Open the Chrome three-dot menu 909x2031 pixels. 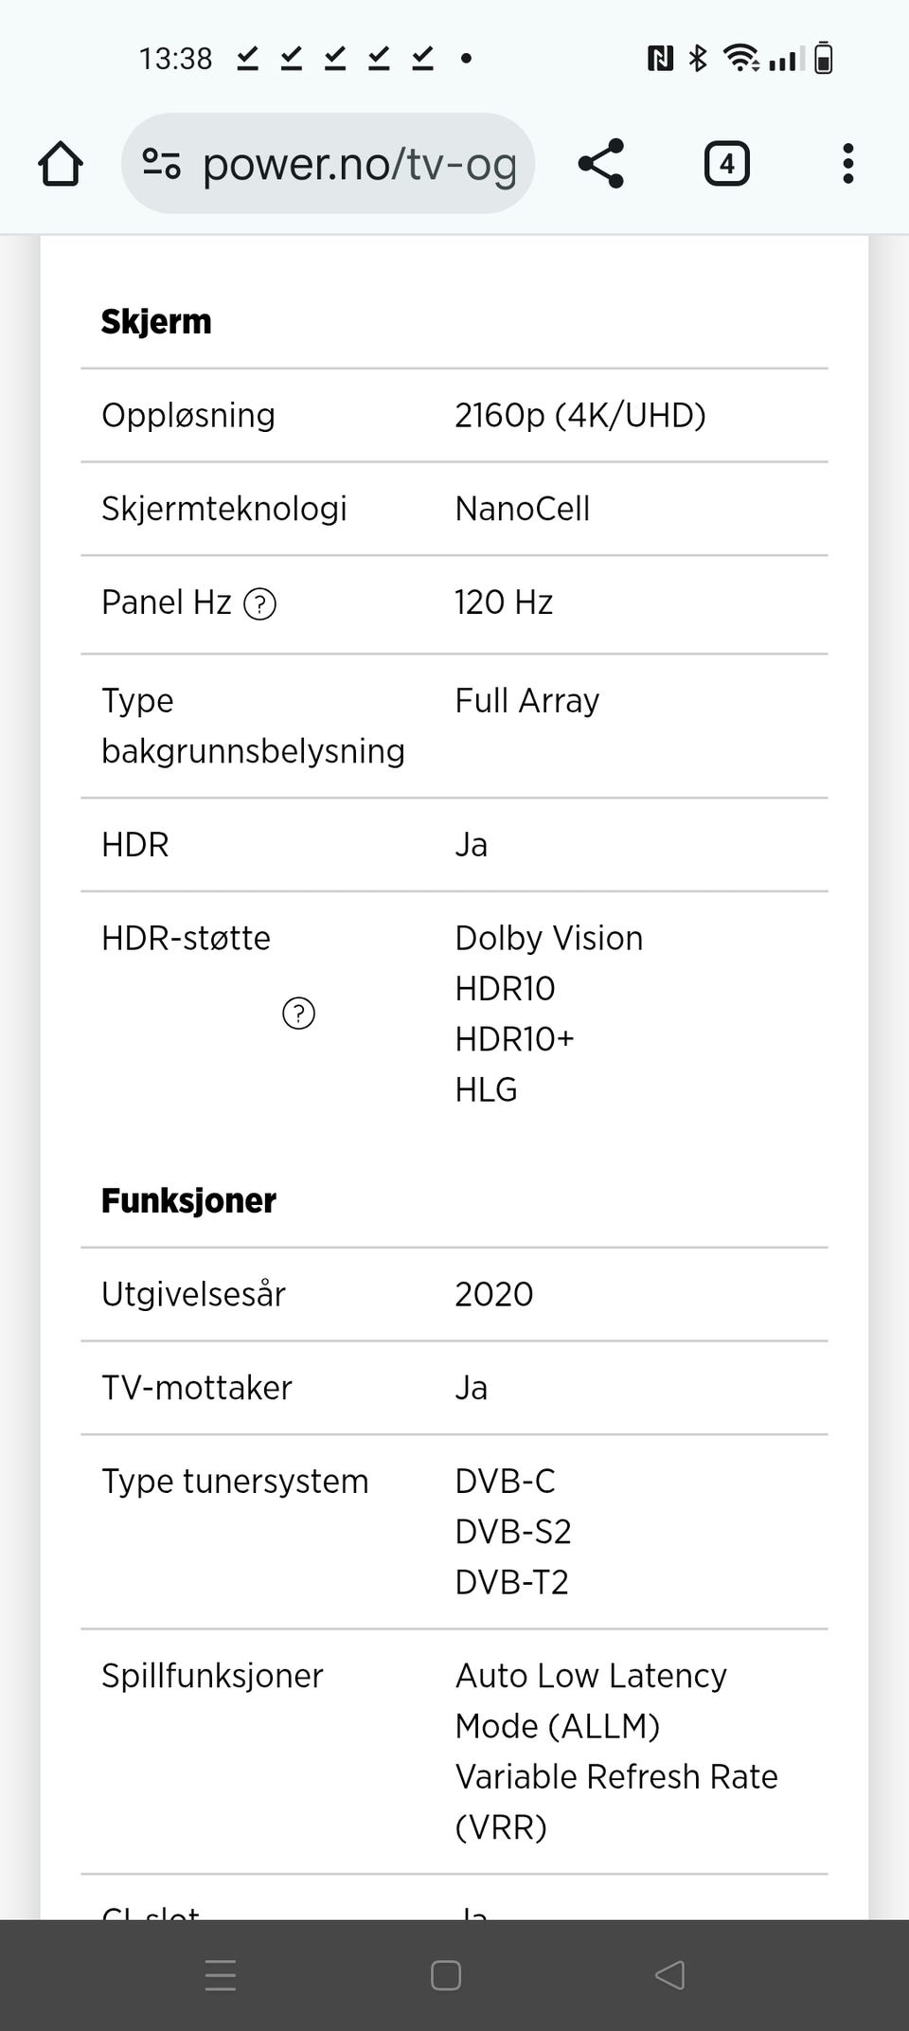847,164
